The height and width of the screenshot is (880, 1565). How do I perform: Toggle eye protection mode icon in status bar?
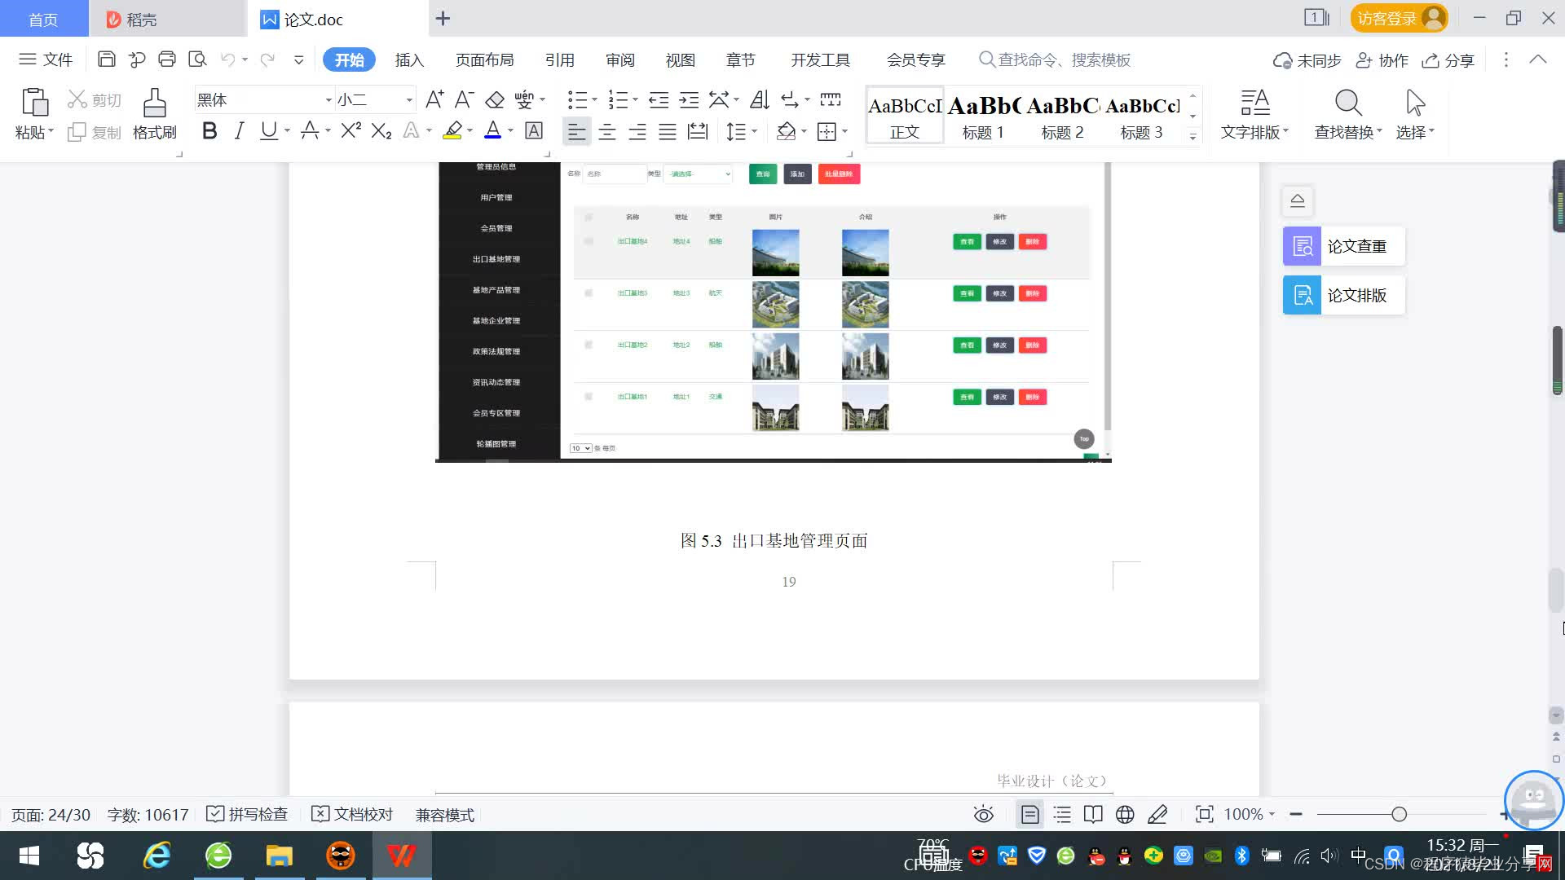point(984,814)
